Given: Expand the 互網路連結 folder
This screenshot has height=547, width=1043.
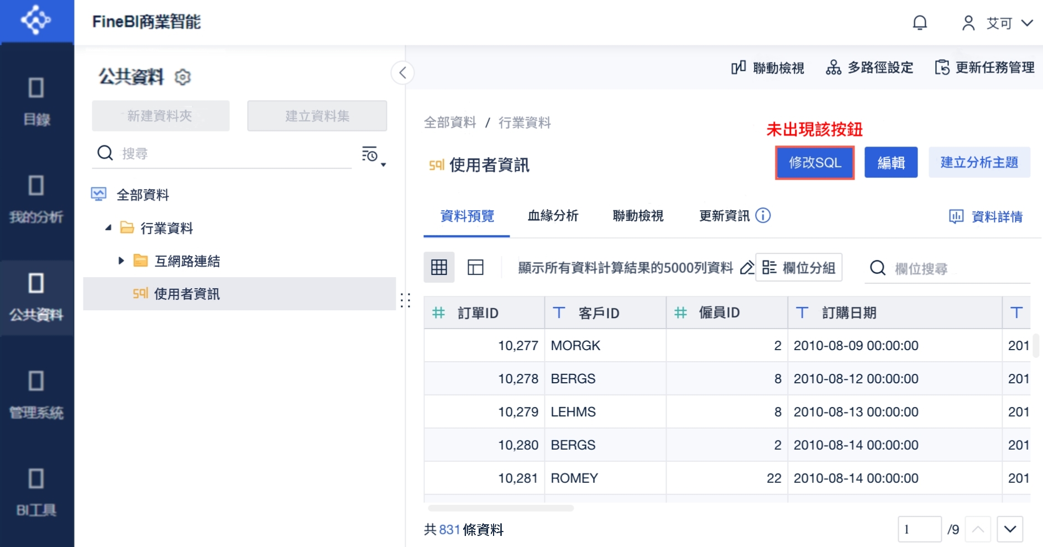Looking at the screenshot, I should pyautogui.click(x=122, y=261).
